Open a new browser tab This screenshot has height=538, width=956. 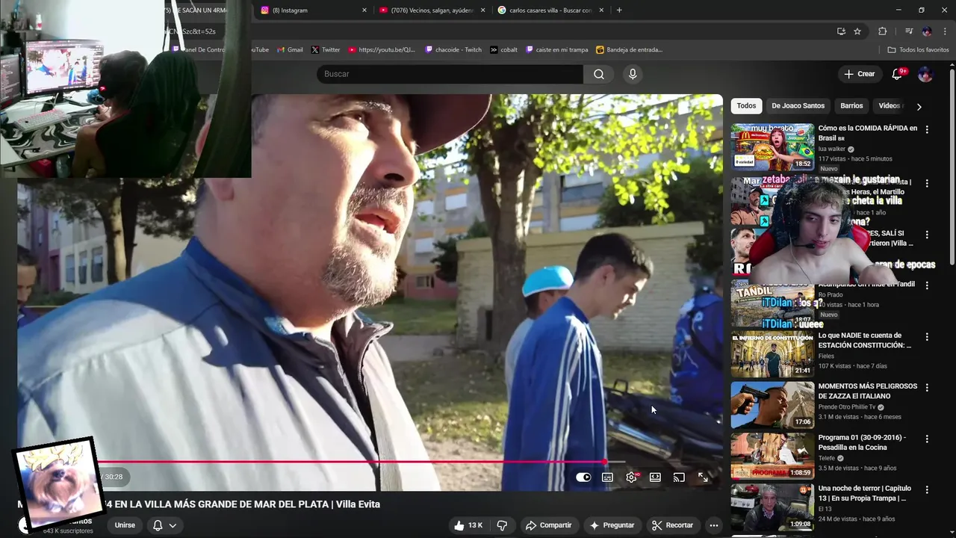(619, 10)
